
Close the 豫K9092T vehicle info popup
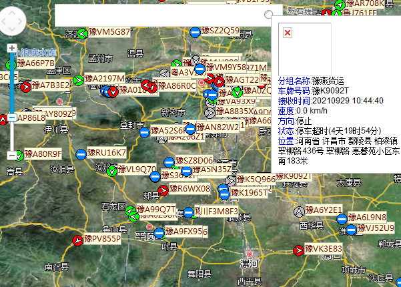pos(287,33)
